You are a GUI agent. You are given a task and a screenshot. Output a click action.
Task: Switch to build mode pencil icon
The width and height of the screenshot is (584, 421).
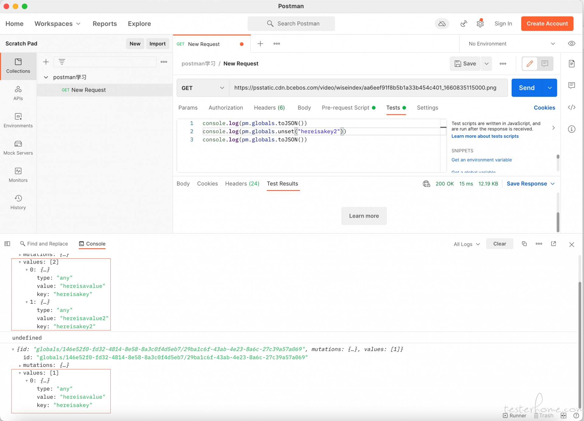point(530,64)
